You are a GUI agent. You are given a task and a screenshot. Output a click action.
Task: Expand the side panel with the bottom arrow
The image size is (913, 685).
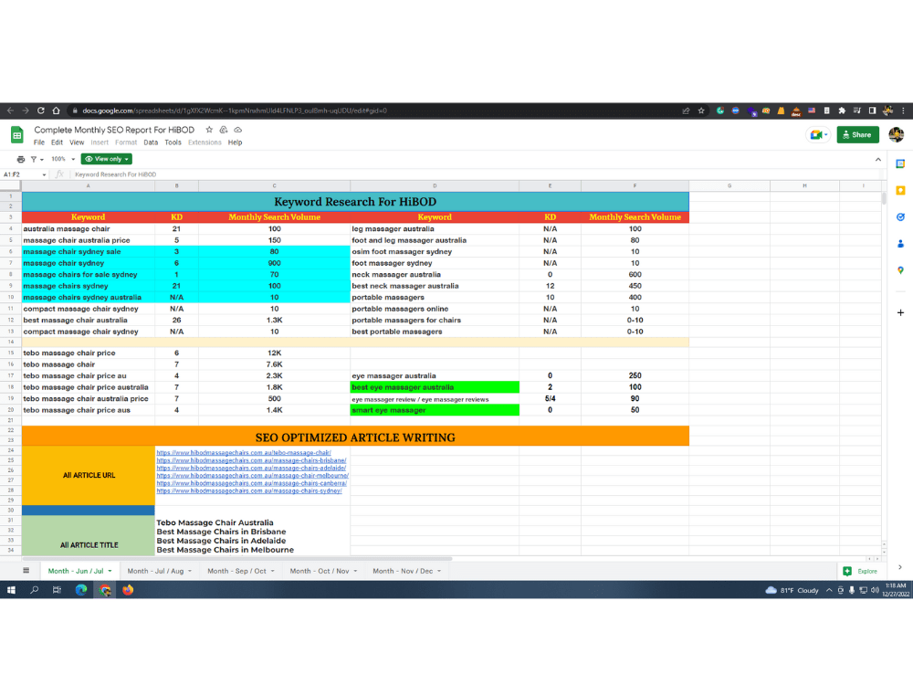coord(900,567)
